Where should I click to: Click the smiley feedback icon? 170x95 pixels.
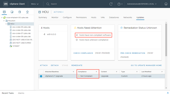166,4
